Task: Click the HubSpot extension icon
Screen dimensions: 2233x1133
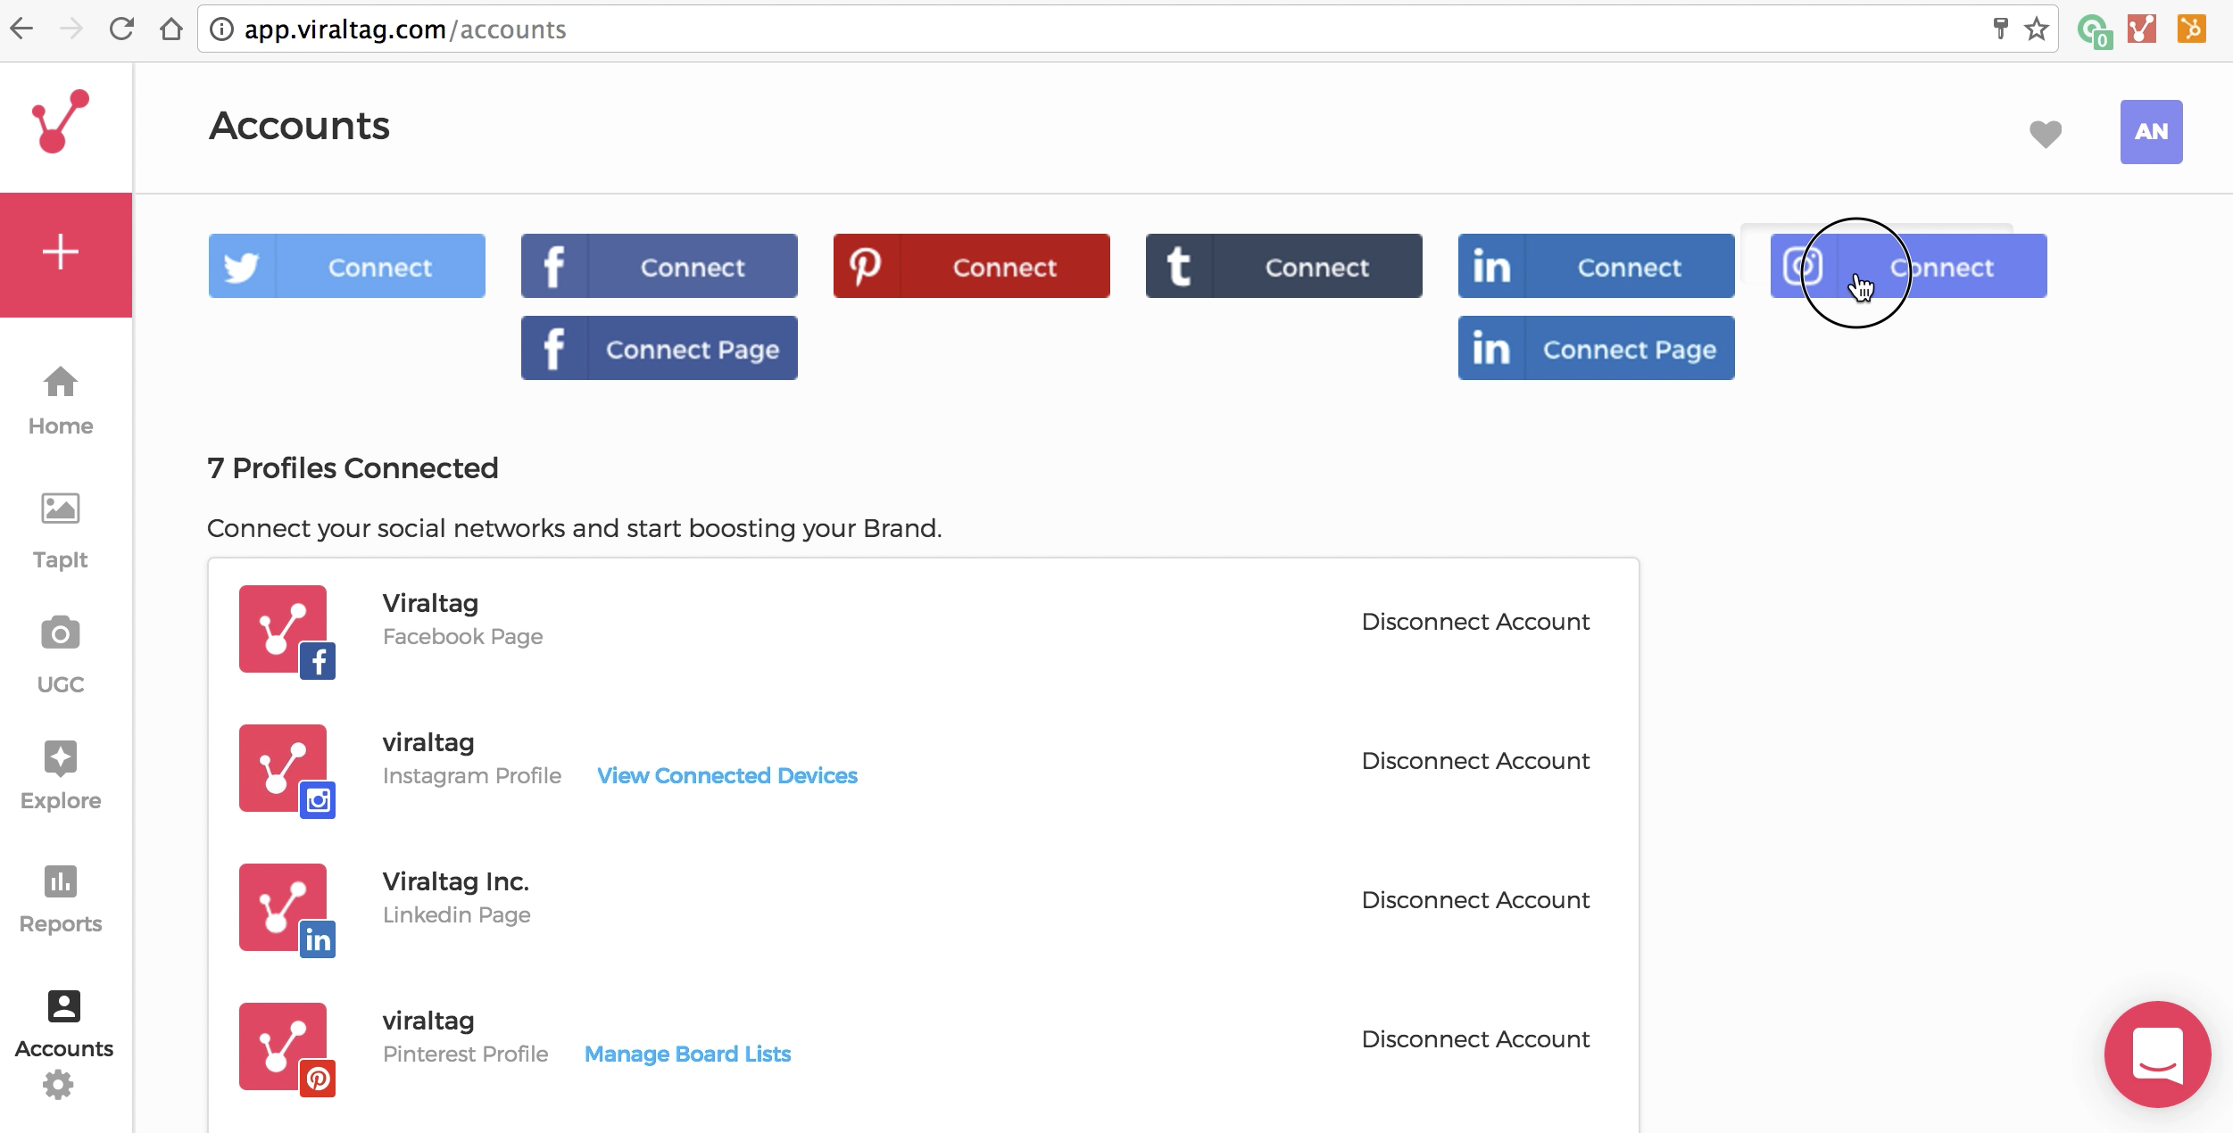Action: pyautogui.click(x=2192, y=29)
